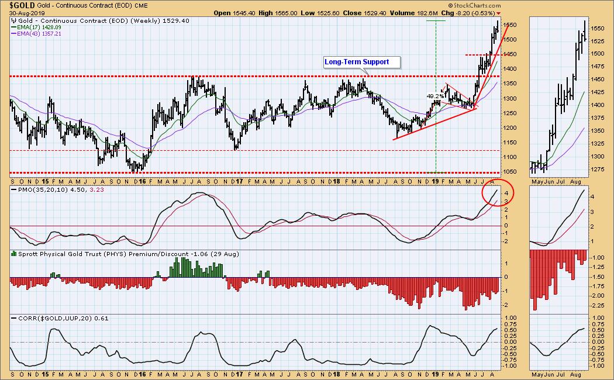The width and height of the screenshot is (614, 380).
Task: Click the 49.2% retracement annotation
Action: click(436, 96)
